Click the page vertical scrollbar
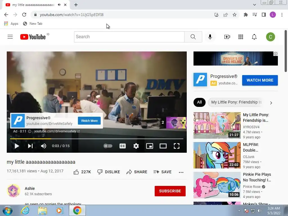The height and width of the screenshot is (216, 288). pyautogui.click(x=286, y=51)
